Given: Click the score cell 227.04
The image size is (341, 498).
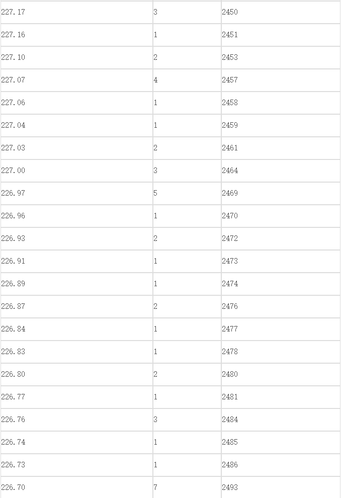Looking at the screenshot, I should 76,125.
